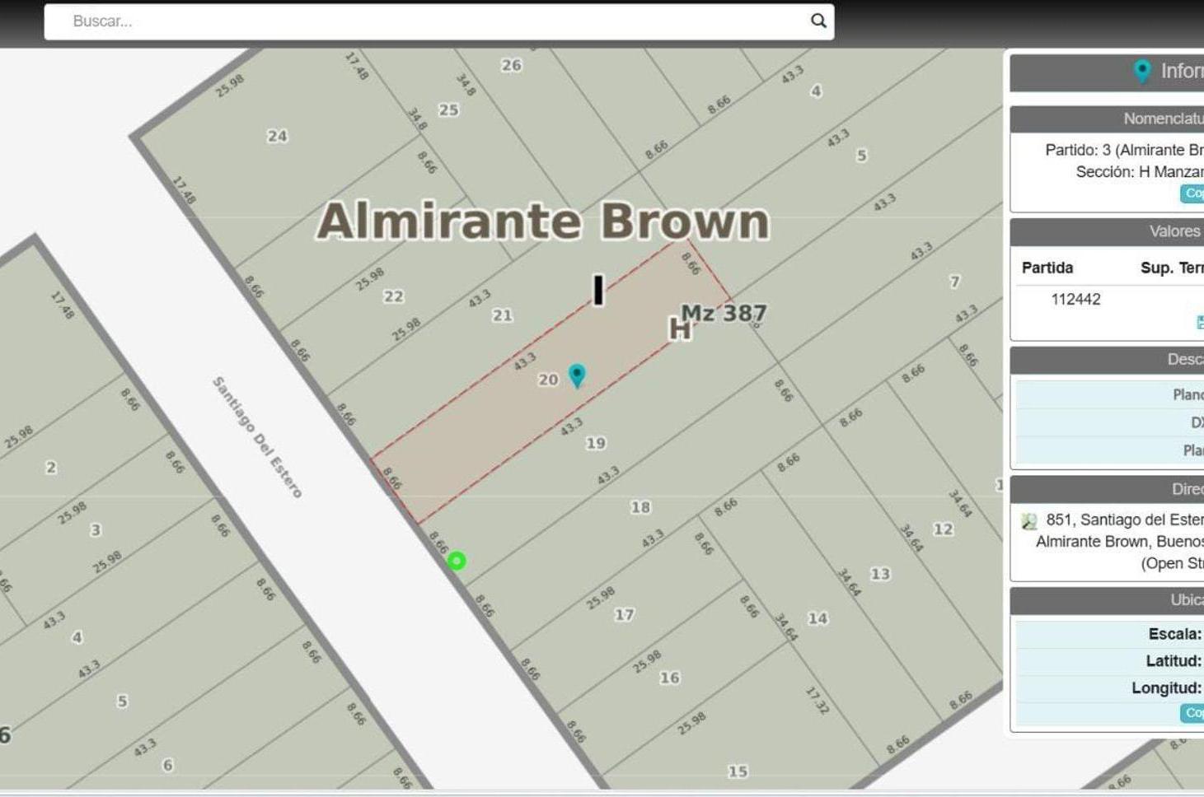1204x797 pixels.
Task: Select parcel number 7 on the map
Action: click(954, 282)
